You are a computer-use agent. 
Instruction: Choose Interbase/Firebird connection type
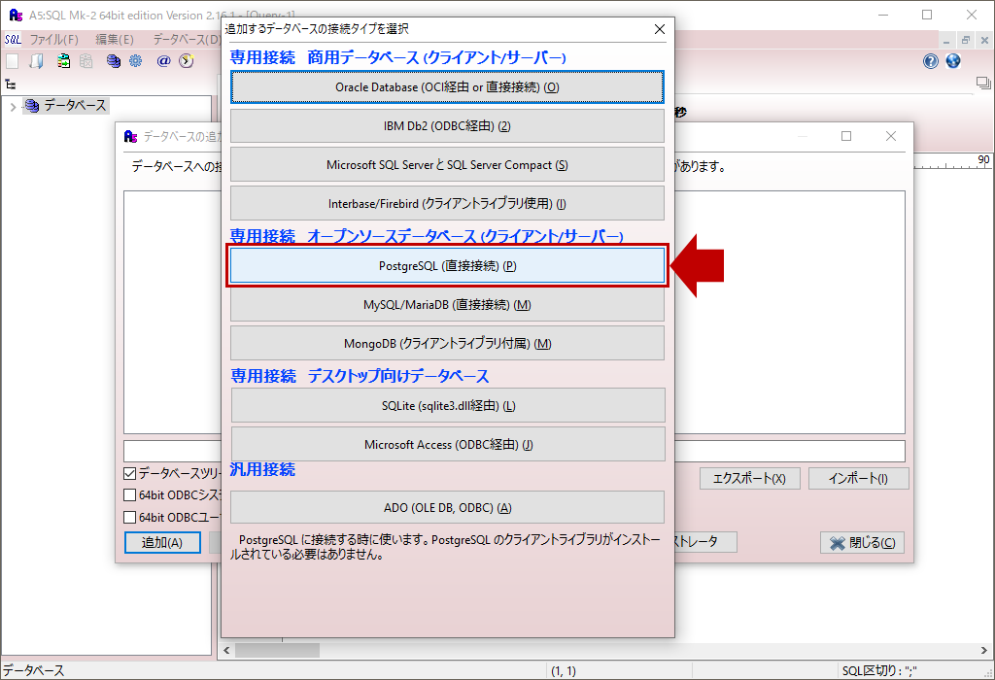447,204
